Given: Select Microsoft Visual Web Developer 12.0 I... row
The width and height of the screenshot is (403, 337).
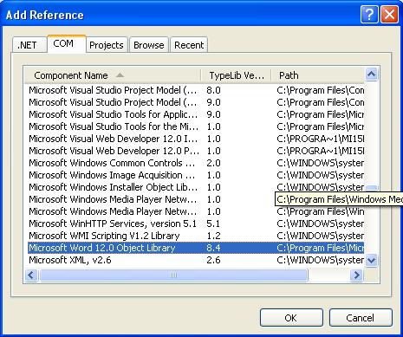Looking at the screenshot, I should [196, 139].
